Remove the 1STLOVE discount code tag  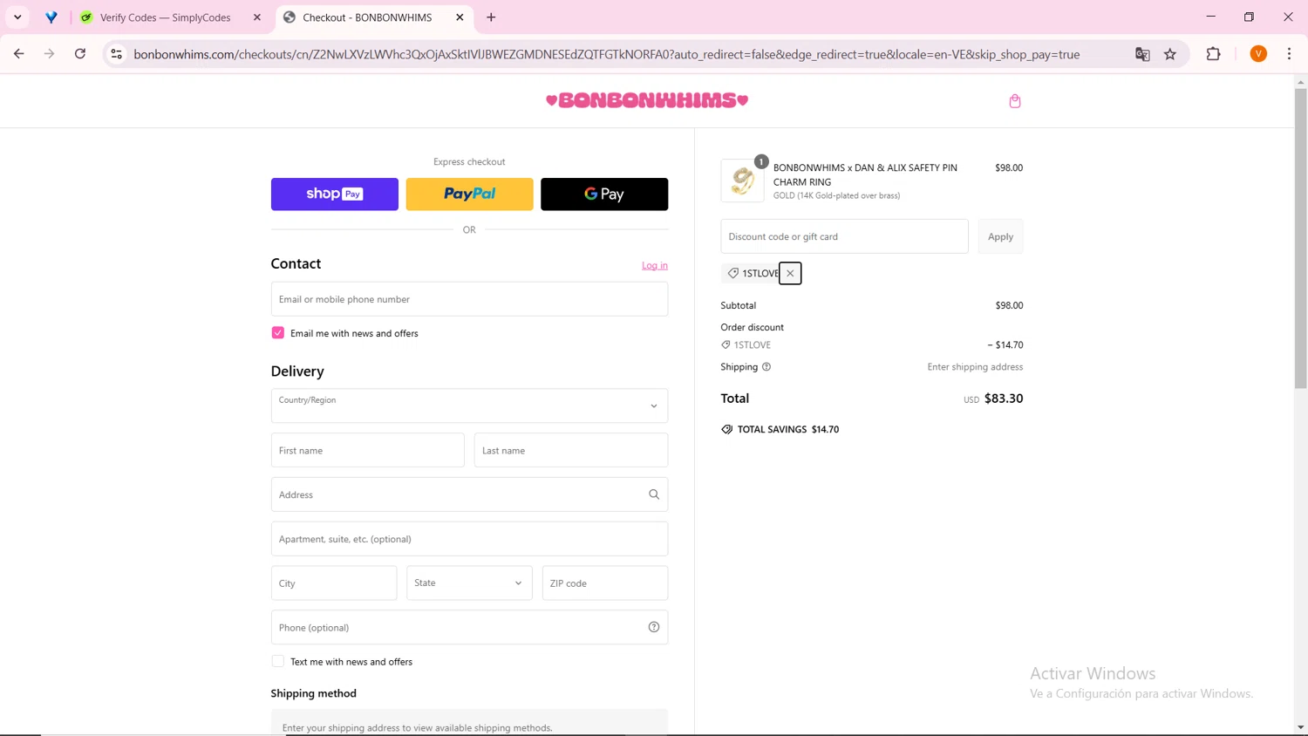pyautogui.click(x=790, y=273)
